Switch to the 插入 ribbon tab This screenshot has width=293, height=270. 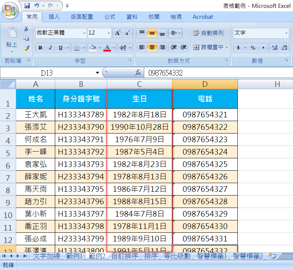[54, 17]
